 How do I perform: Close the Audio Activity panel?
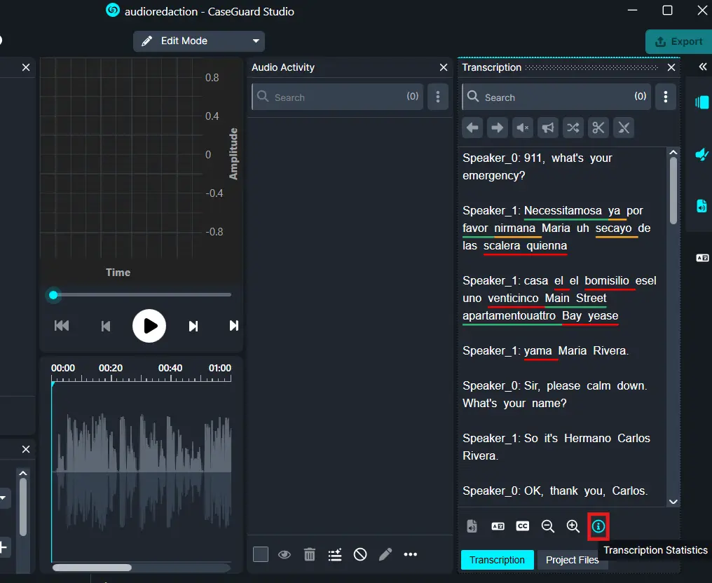point(444,68)
